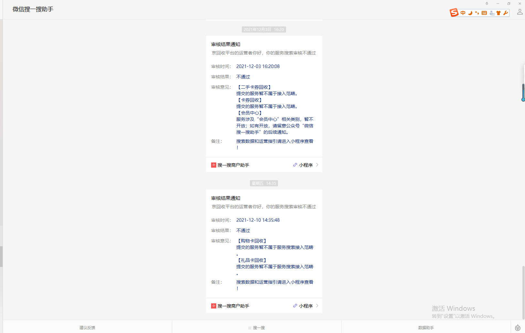Expand the chevron on December 3 card

[x=317, y=165]
